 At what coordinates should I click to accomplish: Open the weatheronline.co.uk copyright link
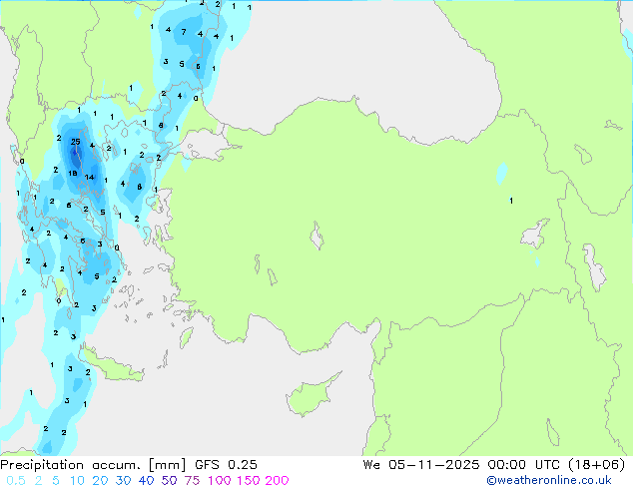click(x=549, y=480)
